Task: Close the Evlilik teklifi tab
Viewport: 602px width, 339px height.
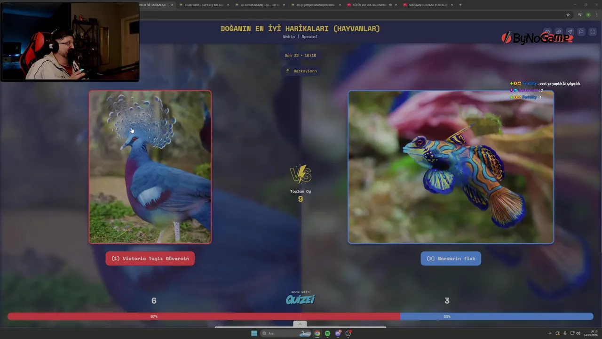Action: pos(228,5)
